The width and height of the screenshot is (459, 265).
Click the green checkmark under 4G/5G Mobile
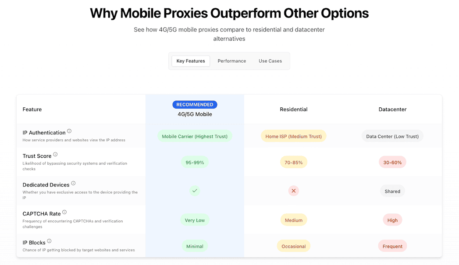[x=195, y=191]
